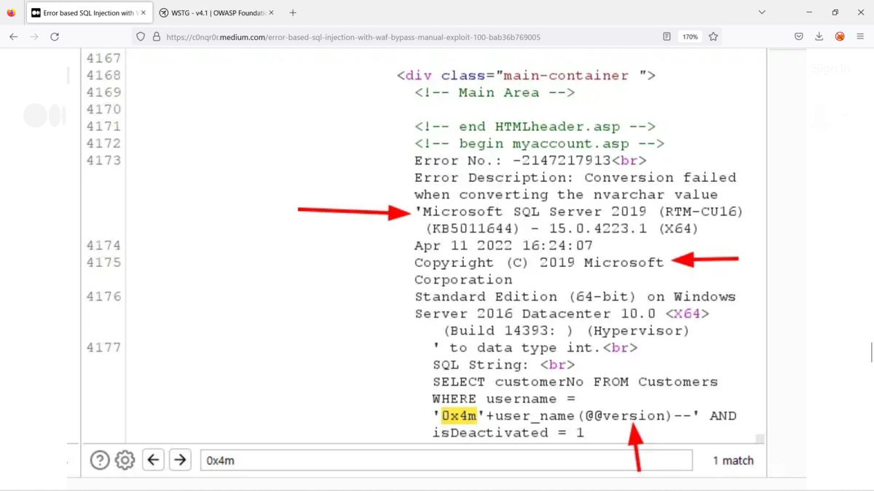Open the list all tabs dropdown
This screenshot has width=874, height=491.
tap(762, 12)
